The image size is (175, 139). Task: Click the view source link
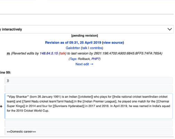113,43
